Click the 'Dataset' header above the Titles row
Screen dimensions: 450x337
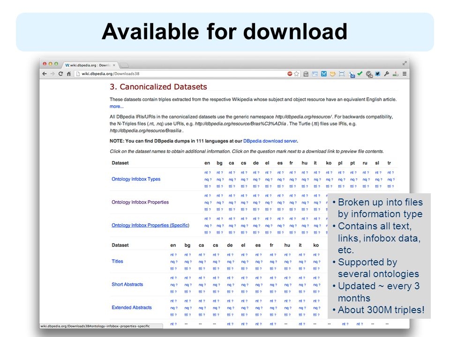120,245
